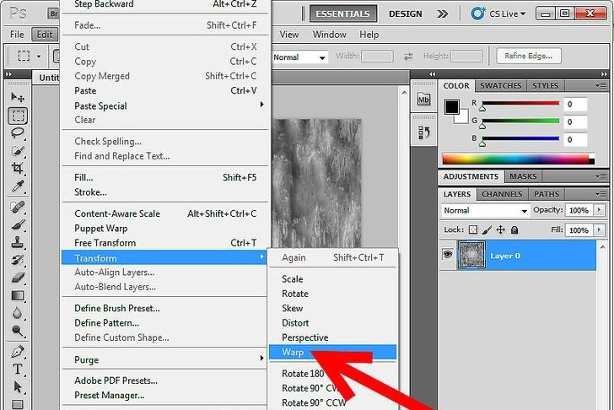
Task: Toggle the lock all layer icon
Action: tap(515, 229)
